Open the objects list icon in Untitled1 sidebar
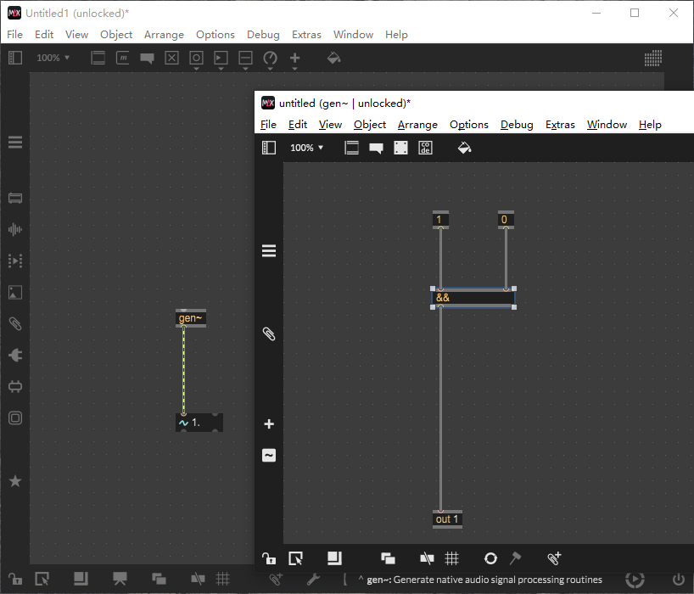 point(15,142)
